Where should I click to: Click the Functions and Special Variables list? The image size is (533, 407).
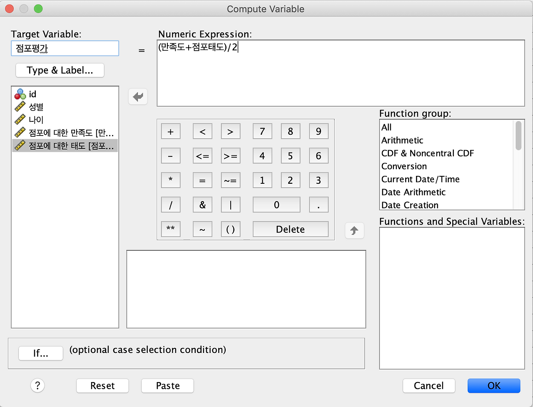tap(452, 298)
